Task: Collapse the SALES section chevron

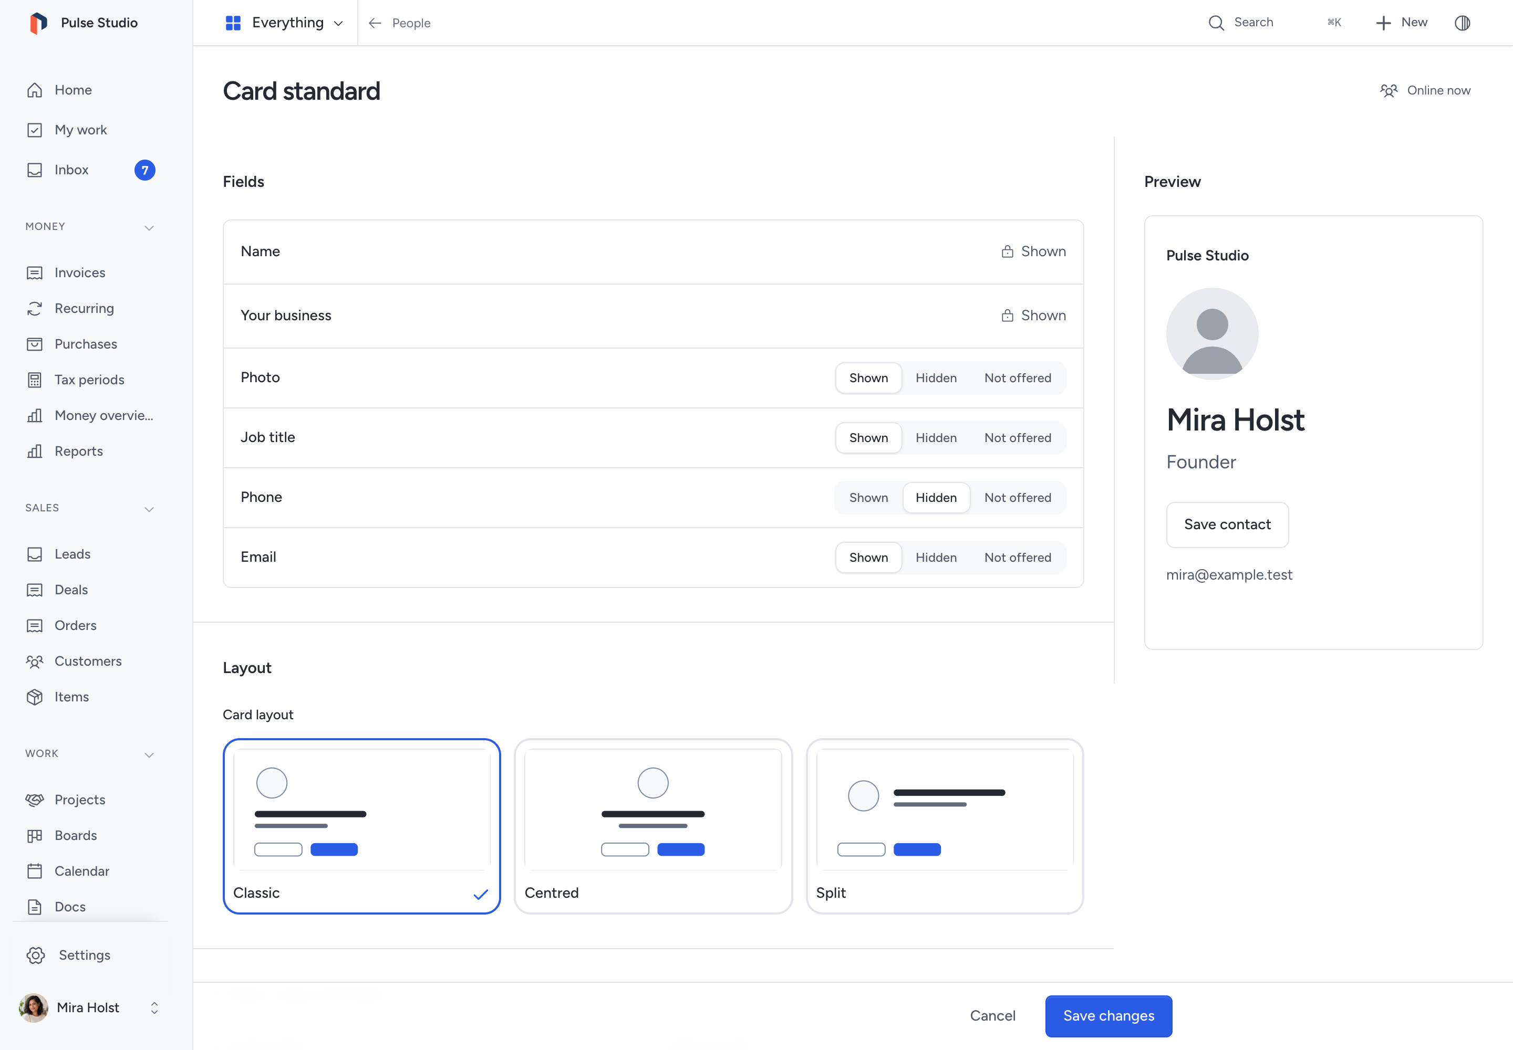Action: point(149,509)
